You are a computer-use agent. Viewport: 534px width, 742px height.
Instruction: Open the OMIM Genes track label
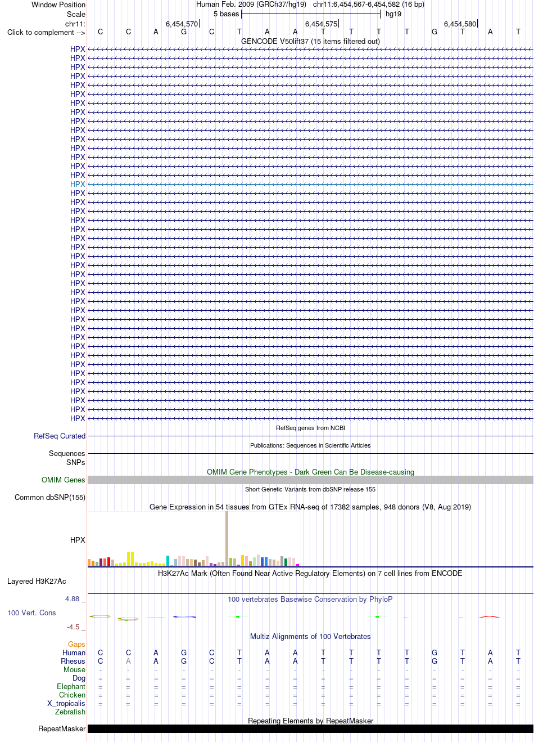[64, 480]
